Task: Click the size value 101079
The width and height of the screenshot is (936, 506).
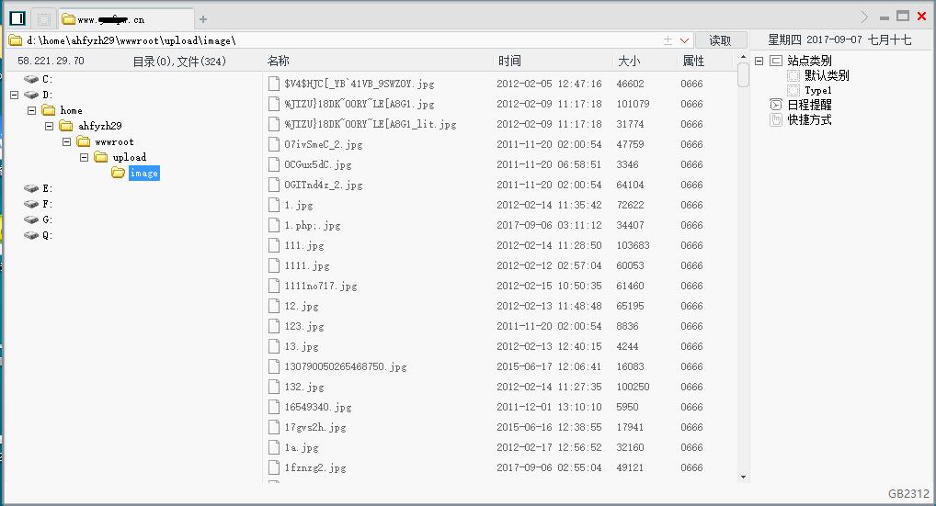Action: (633, 104)
